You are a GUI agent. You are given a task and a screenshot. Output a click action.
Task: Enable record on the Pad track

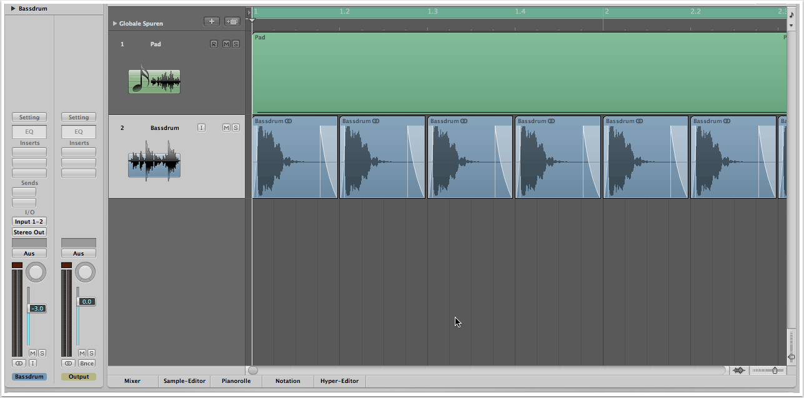[x=214, y=44]
